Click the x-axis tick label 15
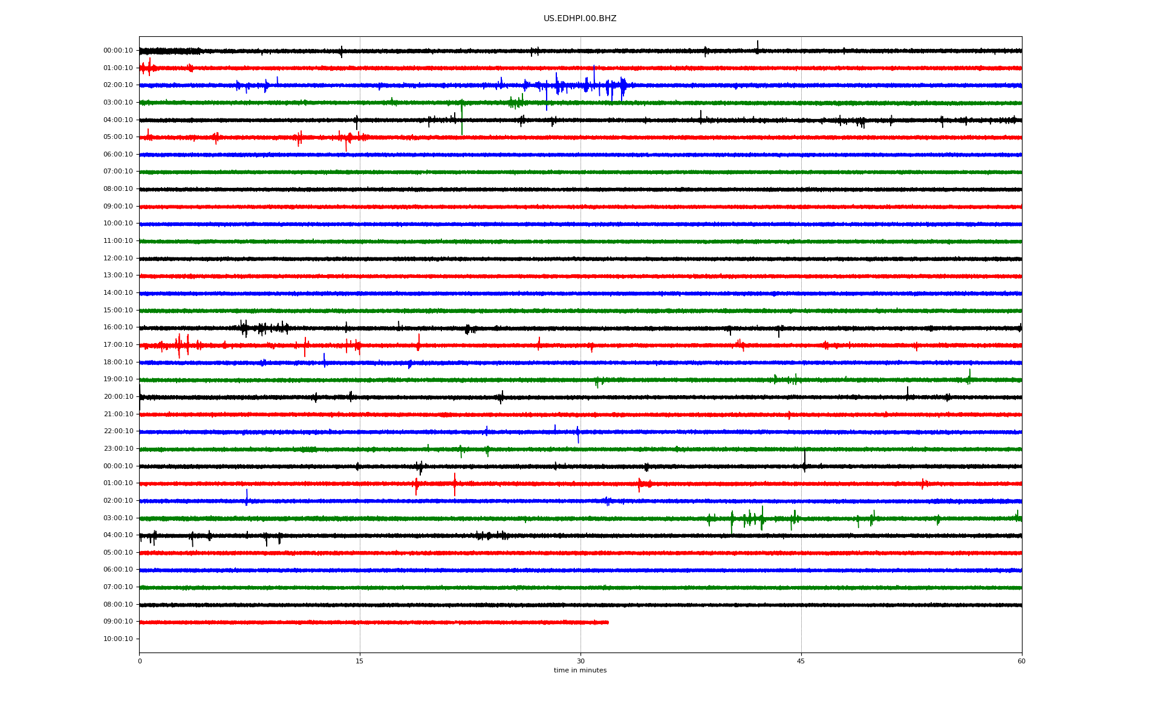The height and width of the screenshot is (725, 1161). [x=360, y=661]
